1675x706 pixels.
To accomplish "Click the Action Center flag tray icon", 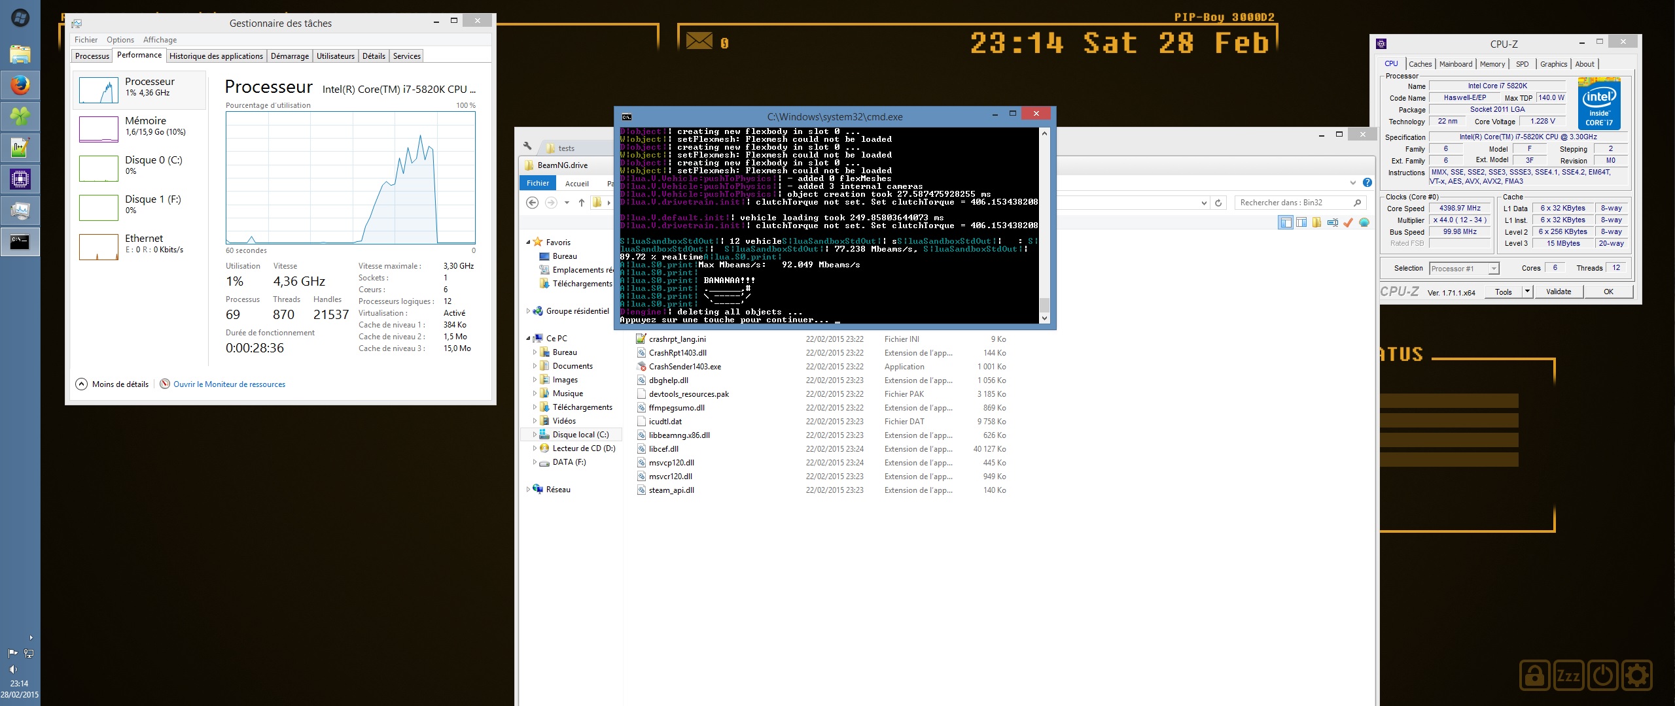I will (x=12, y=653).
